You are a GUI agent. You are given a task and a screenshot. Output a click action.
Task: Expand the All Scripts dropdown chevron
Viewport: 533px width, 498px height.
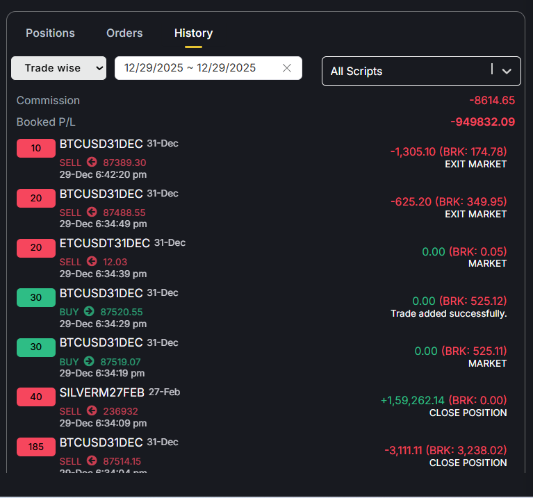pos(507,71)
